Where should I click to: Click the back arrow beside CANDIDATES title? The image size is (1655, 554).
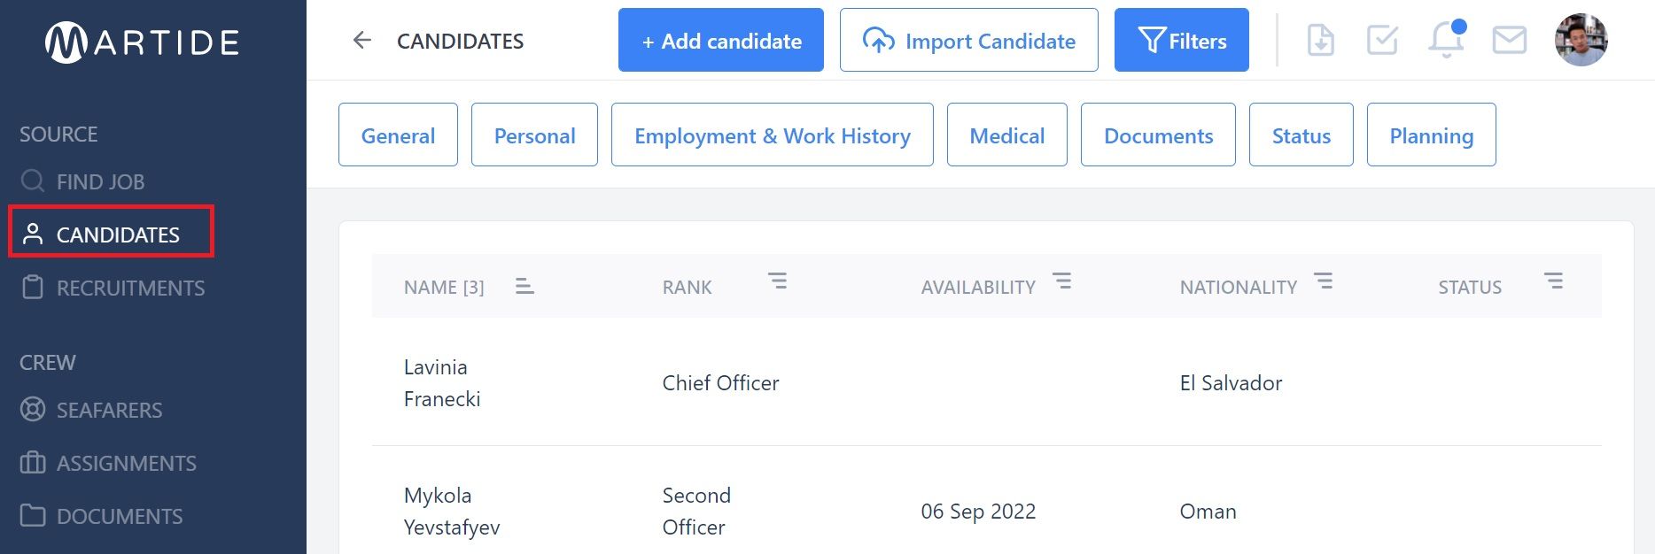(x=361, y=40)
